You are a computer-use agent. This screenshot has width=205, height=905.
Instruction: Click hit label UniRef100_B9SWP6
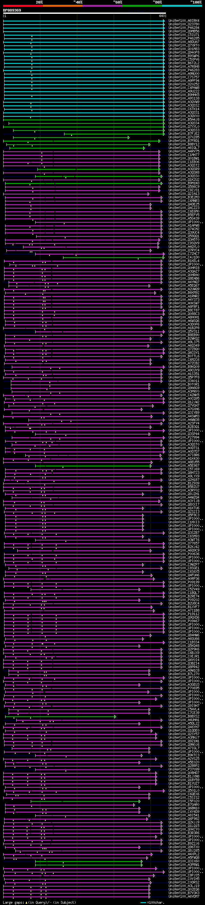184,56
